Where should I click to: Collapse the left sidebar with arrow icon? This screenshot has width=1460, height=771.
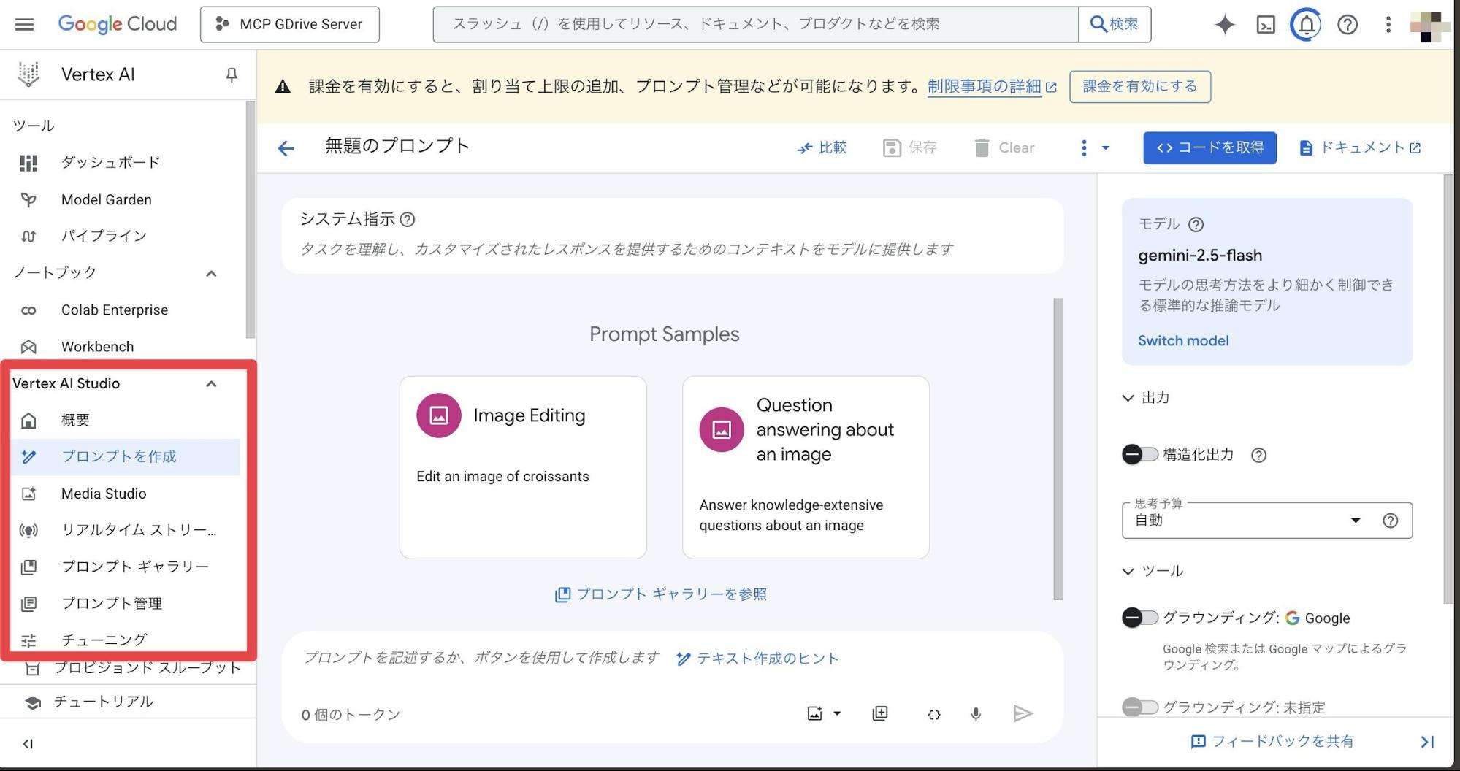[28, 744]
